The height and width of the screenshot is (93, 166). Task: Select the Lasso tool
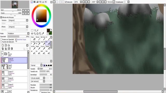pyautogui.click(x=35, y=30)
